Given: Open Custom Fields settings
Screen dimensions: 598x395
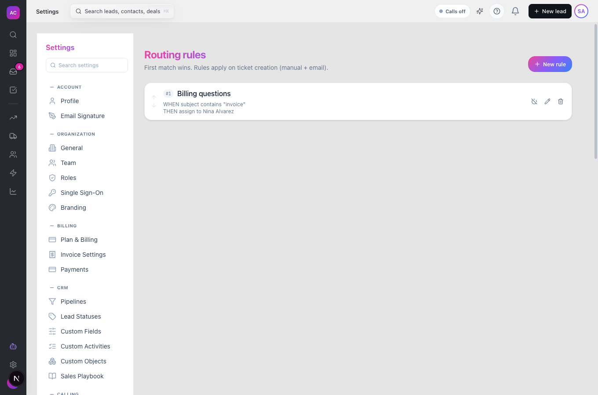Looking at the screenshot, I should pyautogui.click(x=87, y=331).
